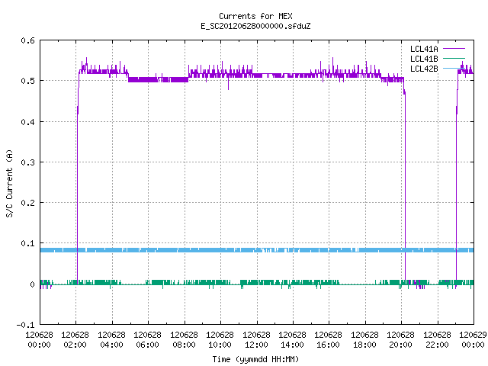Viewport: 488px width, 366px height.
Task: Click the LCL41B legend label
Action: [424, 59]
